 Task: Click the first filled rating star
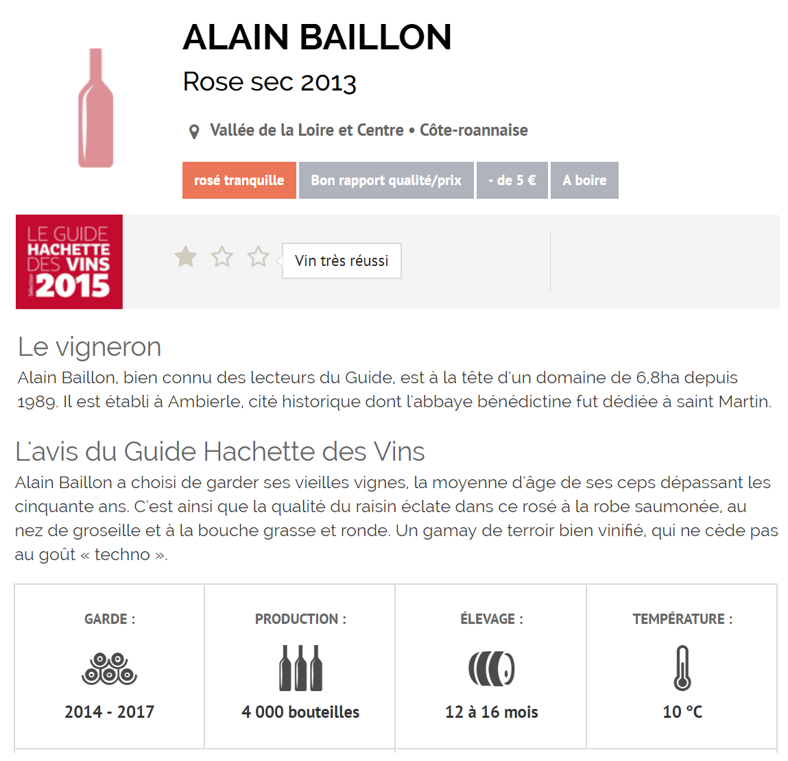(186, 257)
